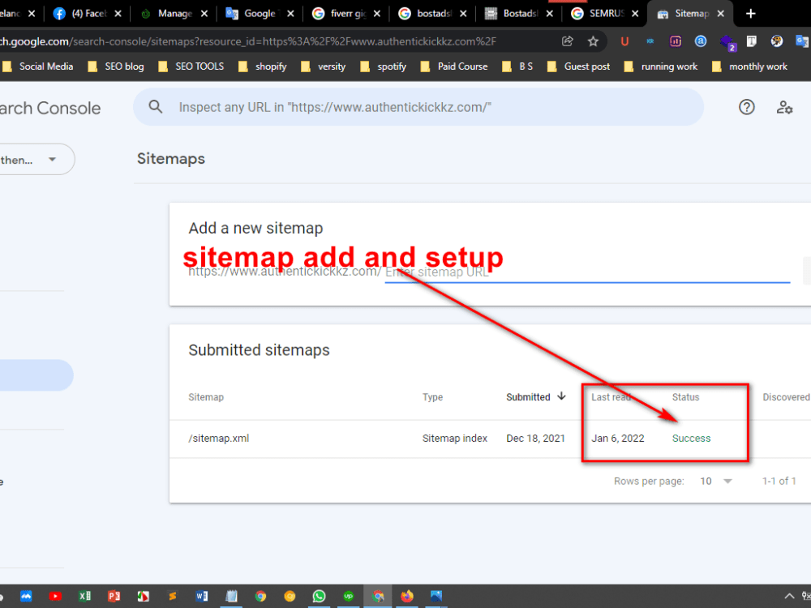Open the SEO blog bookmarks folder
811x608 pixels.
click(116, 66)
